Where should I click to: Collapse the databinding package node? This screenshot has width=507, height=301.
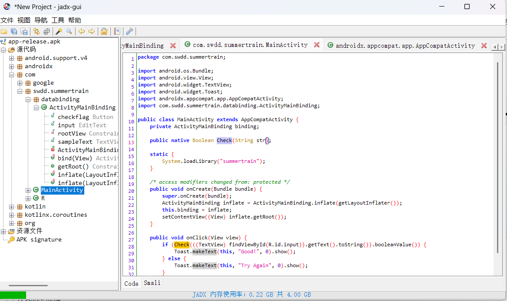pyautogui.click(x=28, y=99)
